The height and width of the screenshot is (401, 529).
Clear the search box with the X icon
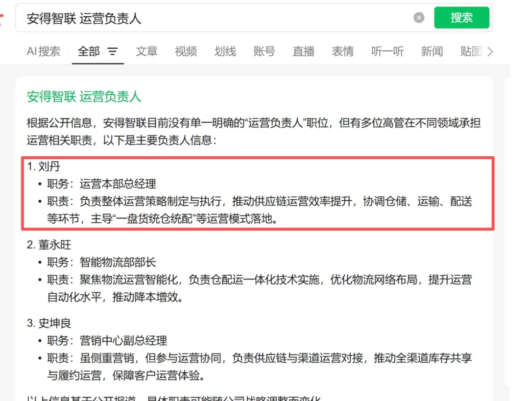419,18
